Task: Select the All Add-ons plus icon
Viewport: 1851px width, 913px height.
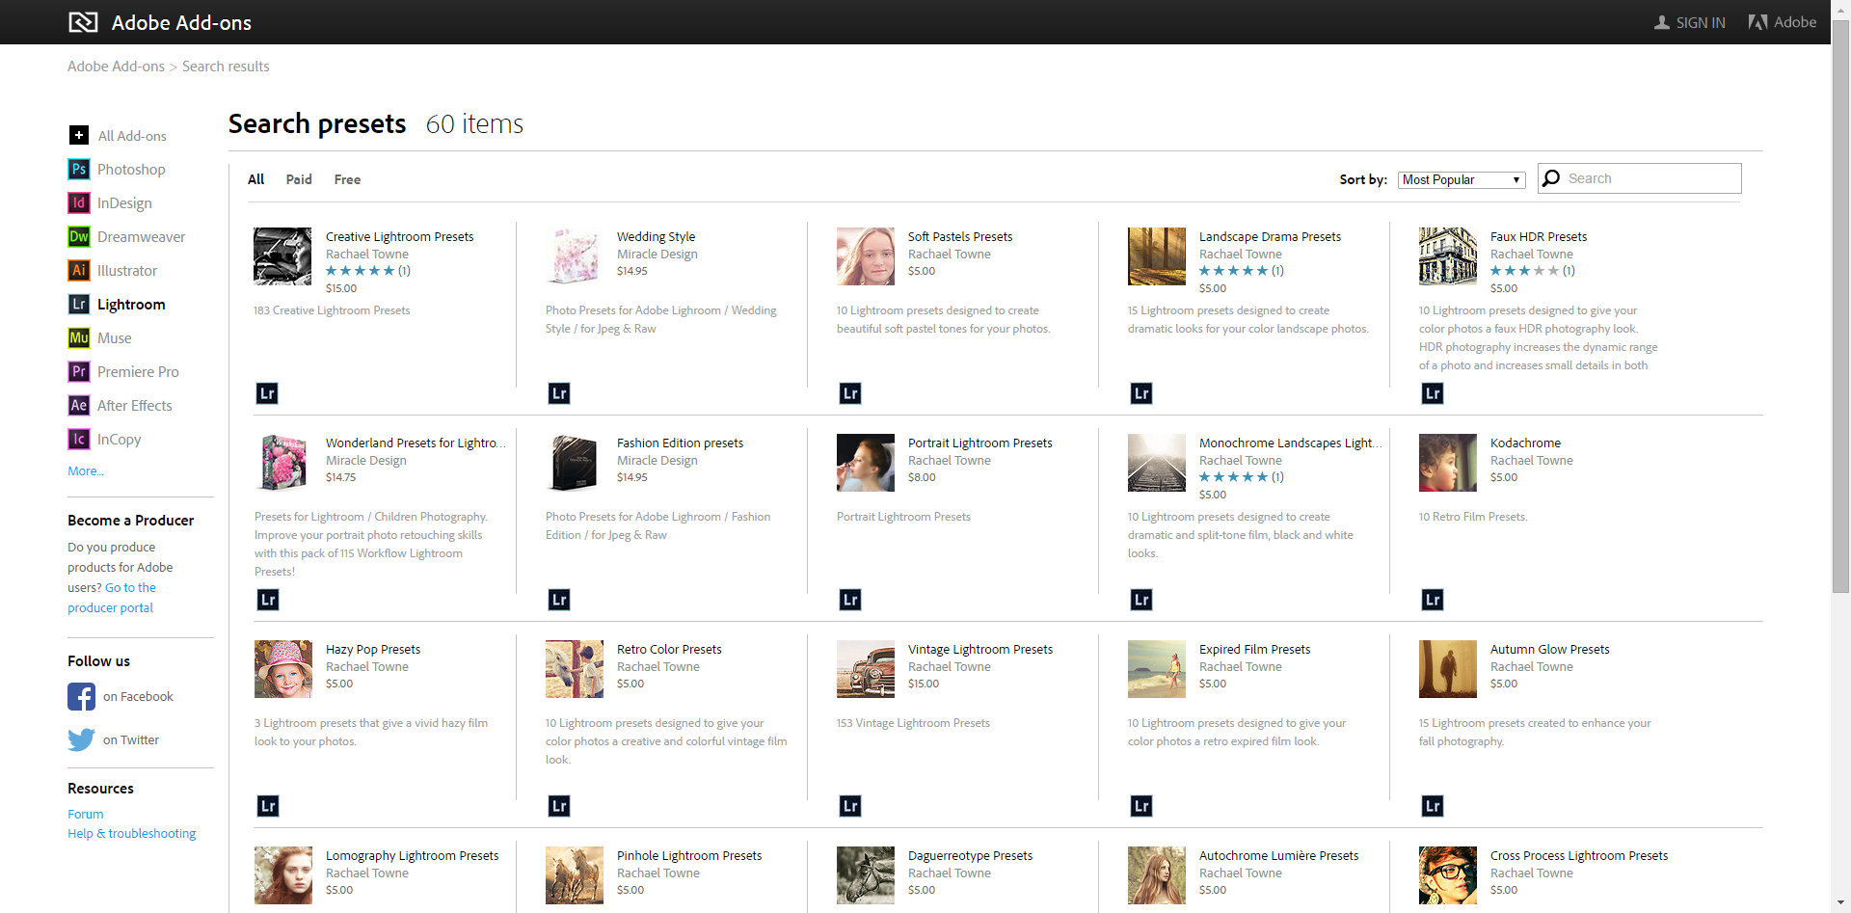Action: [79, 136]
